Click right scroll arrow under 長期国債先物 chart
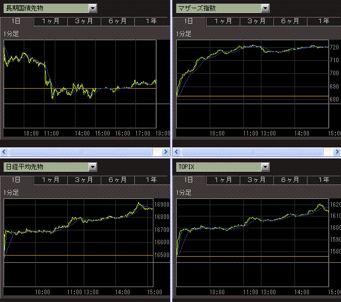 165,152
